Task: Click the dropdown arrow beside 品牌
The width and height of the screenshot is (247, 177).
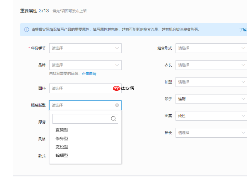Action: [x=117, y=65]
